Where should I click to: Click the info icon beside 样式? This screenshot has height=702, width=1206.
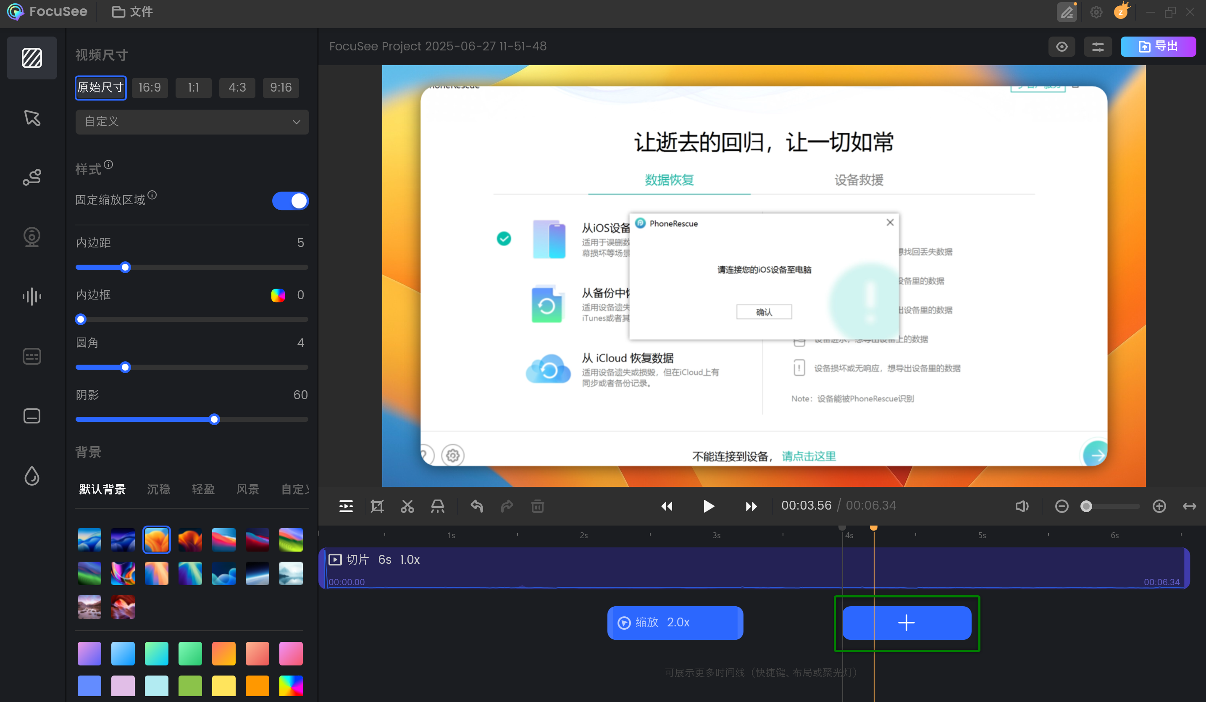coord(109,165)
